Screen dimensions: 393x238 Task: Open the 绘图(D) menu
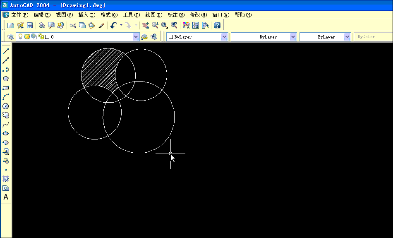coord(154,15)
